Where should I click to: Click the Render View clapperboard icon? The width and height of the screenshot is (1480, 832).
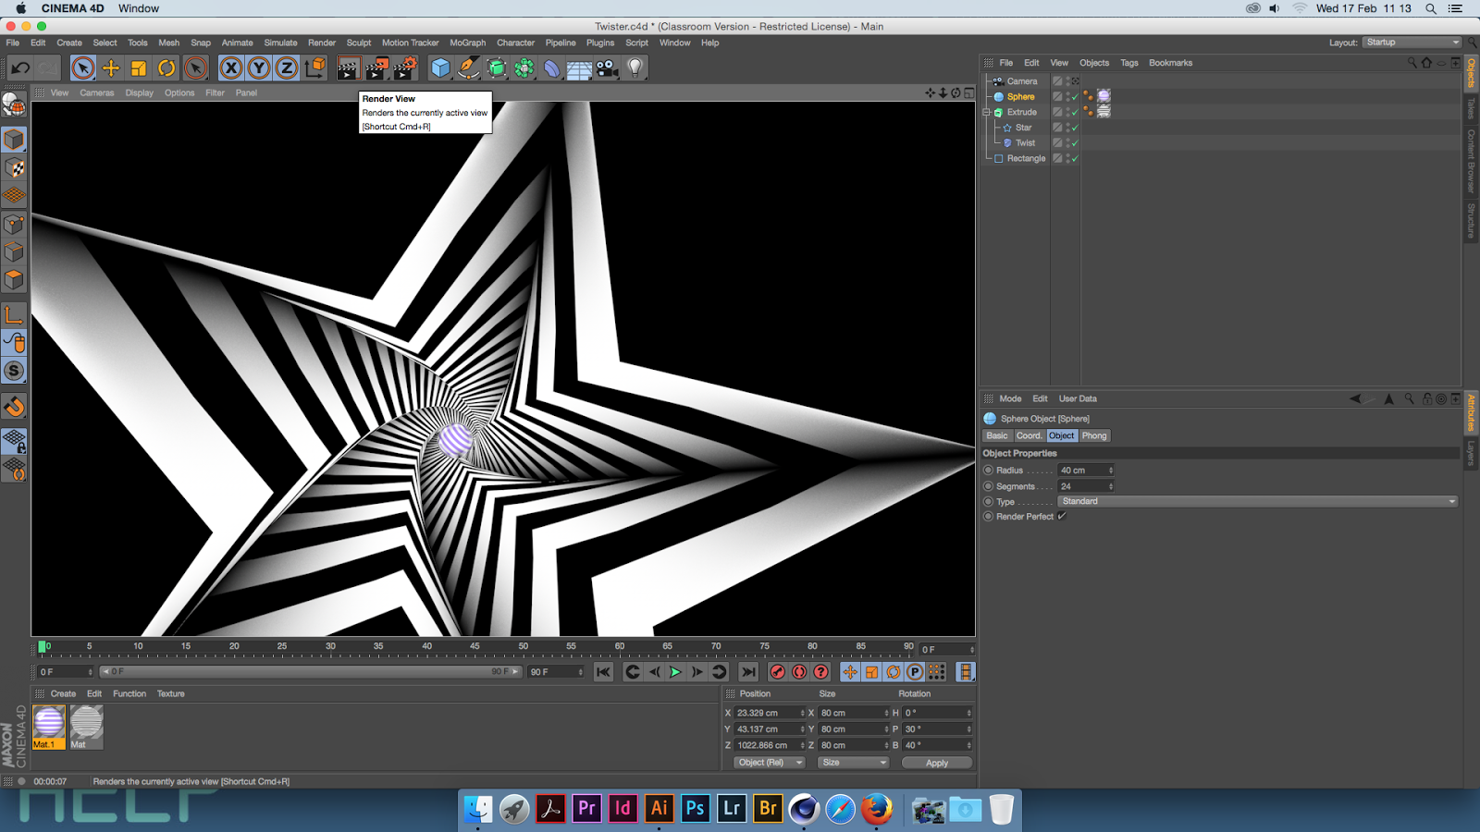349,67
